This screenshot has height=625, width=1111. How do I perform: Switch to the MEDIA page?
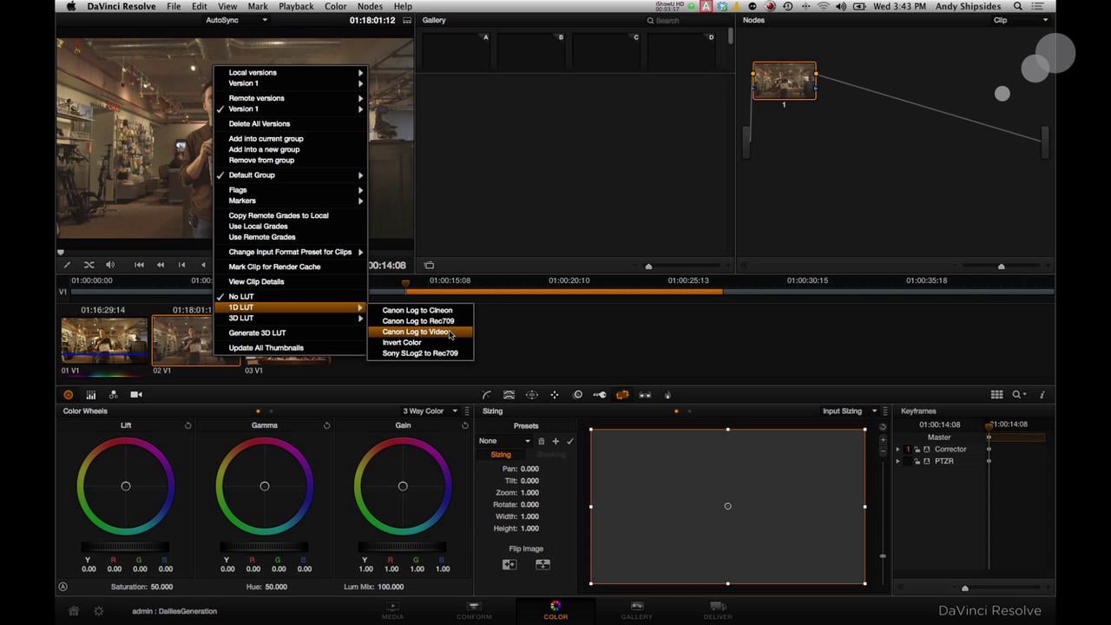tap(392, 611)
